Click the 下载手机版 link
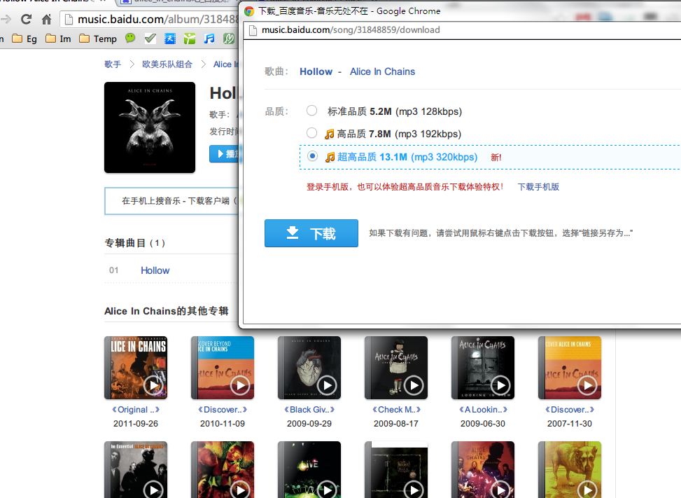This screenshot has height=498, width=681. coord(538,187)
